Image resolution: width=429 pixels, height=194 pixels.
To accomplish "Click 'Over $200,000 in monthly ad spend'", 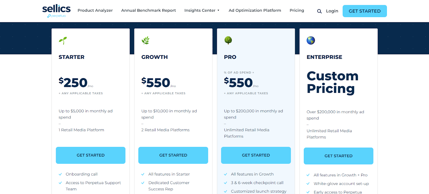I will 335,115.
